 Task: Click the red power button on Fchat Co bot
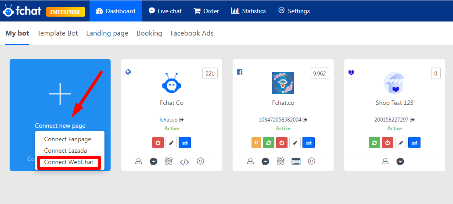[158, 143]
